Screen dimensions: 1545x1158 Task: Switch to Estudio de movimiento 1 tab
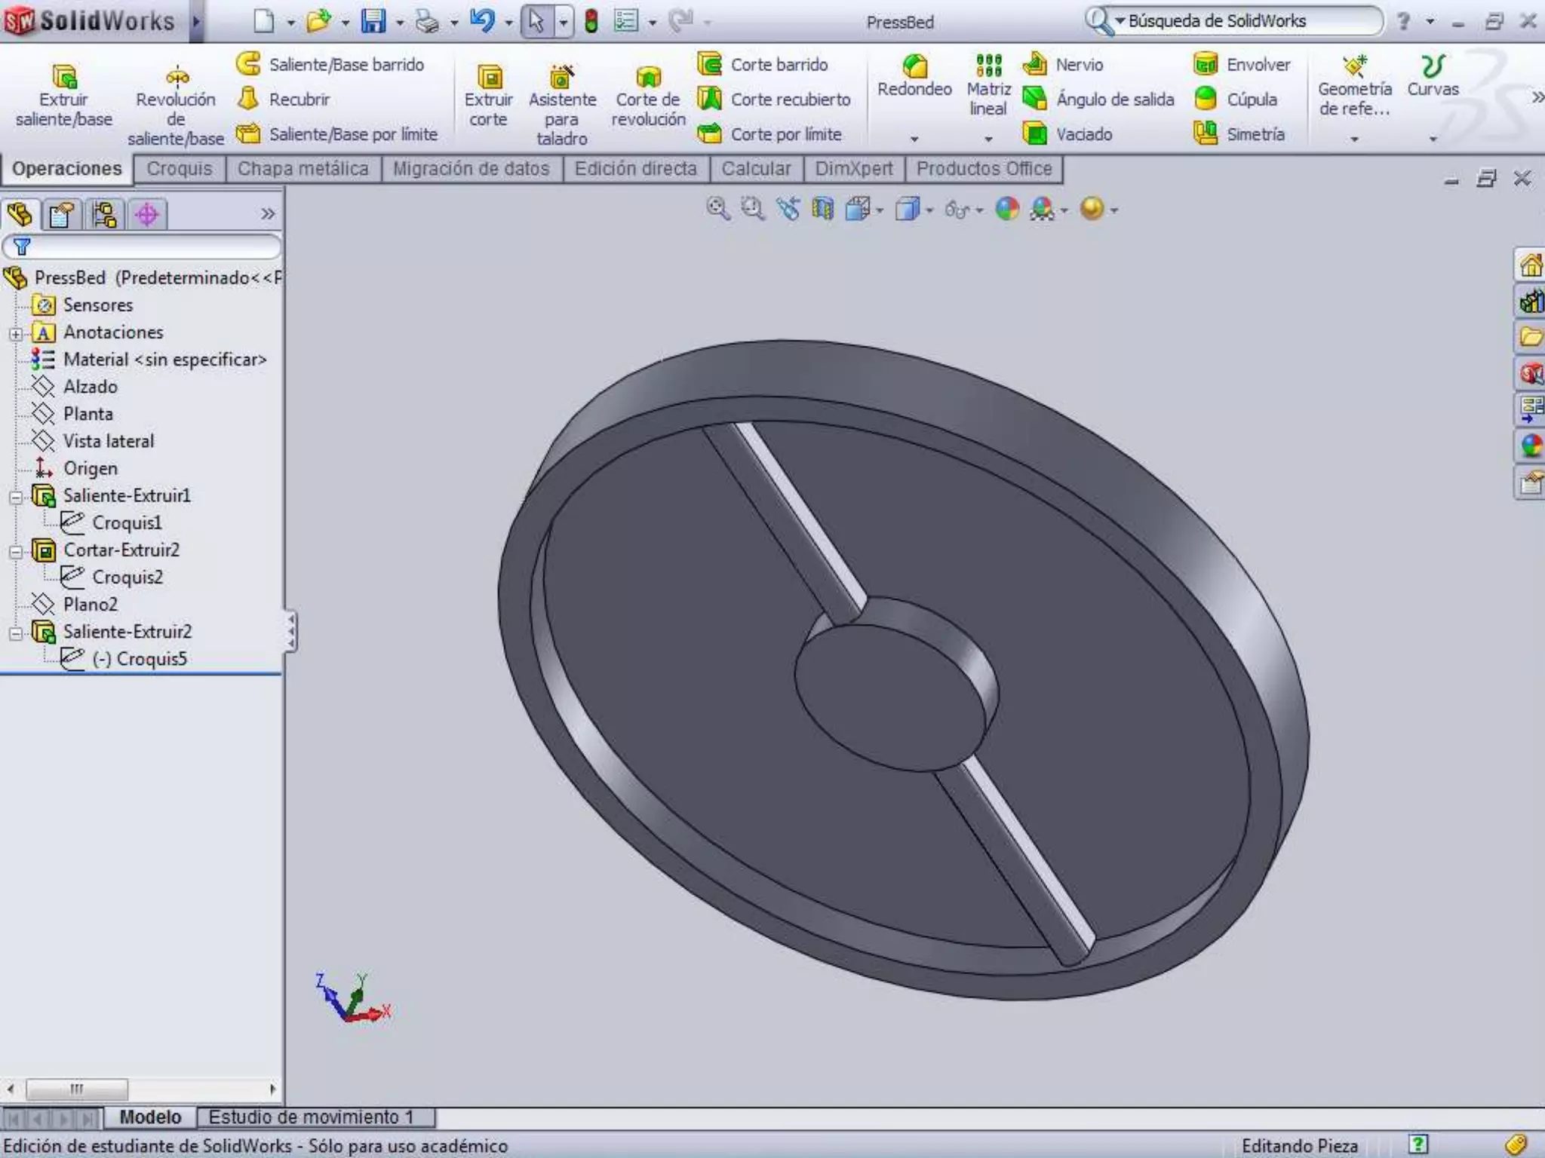point(311,1117)
